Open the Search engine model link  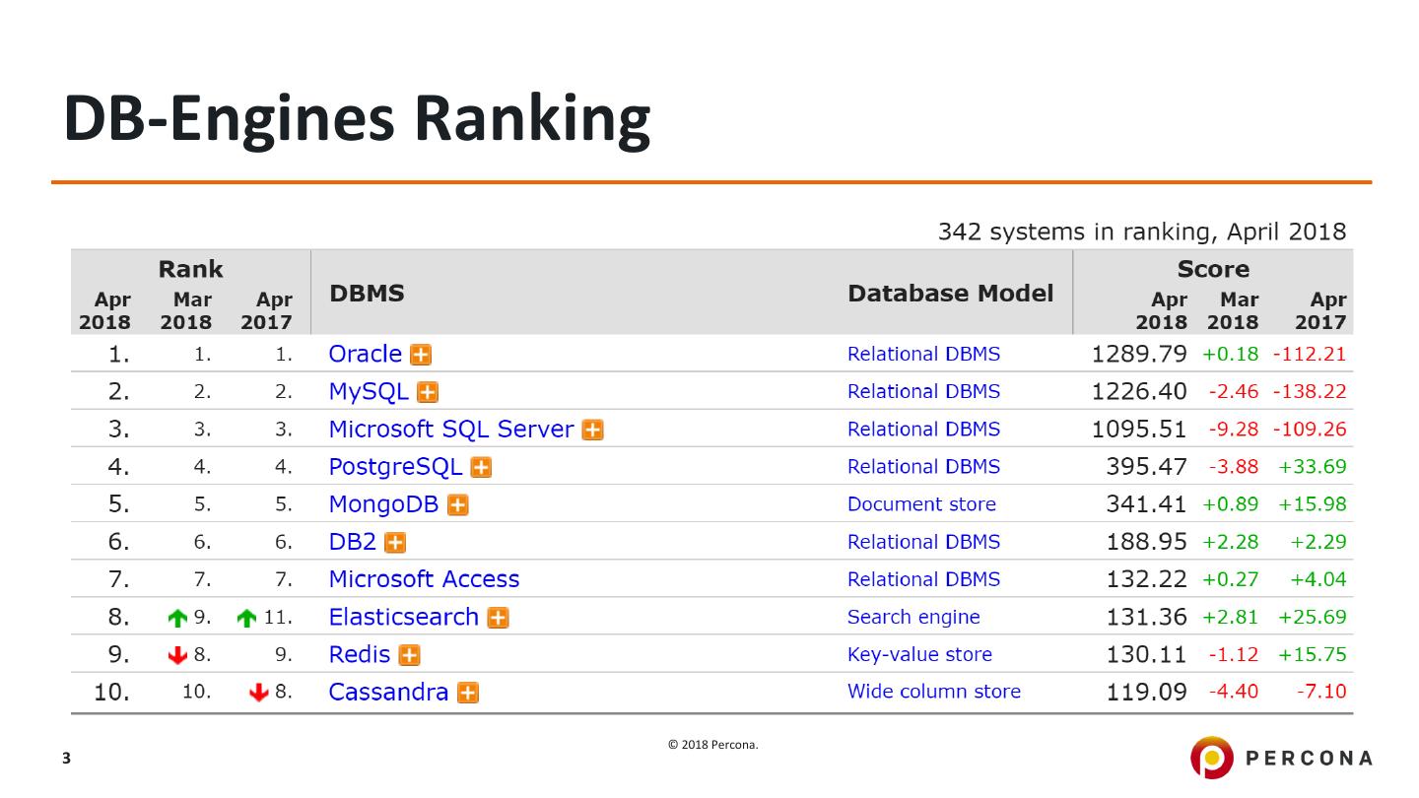coord(913,617)
